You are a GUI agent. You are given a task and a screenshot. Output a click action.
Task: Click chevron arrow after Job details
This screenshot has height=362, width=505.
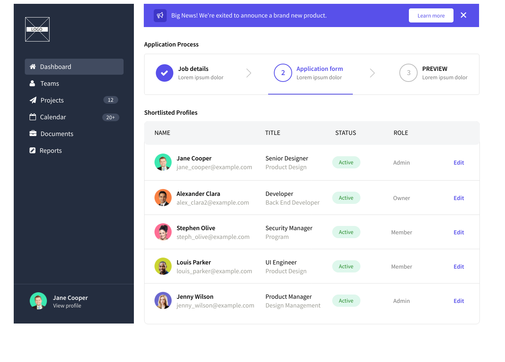click(249, 73)
